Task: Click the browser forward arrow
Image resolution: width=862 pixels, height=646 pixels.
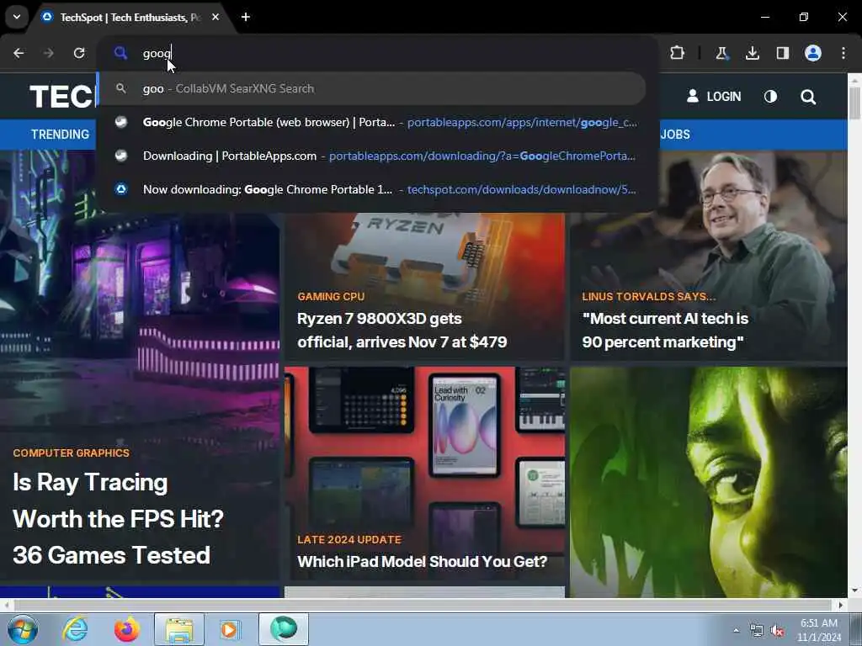Action: [x=49, y=53]
